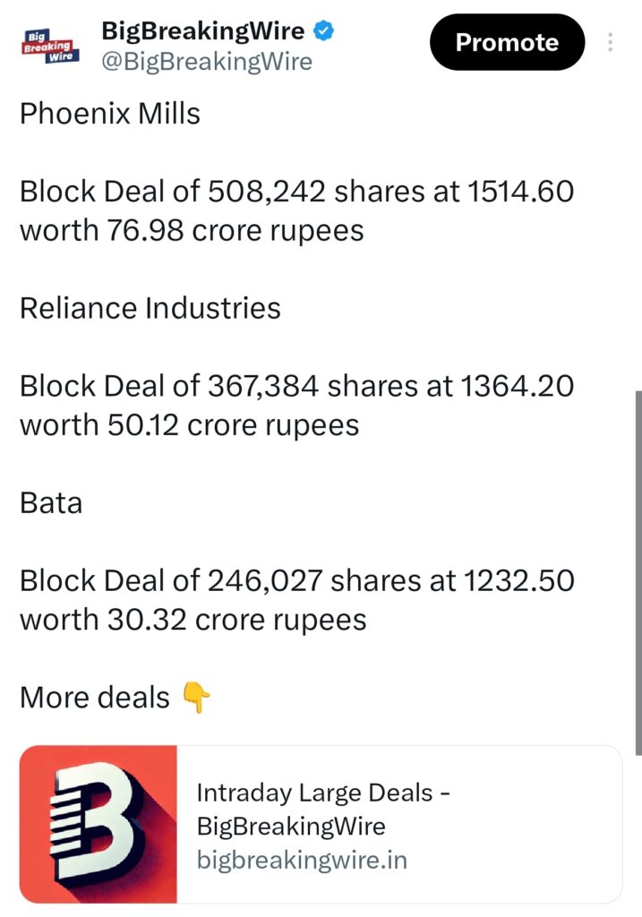Select the Phoenix Mills text in the tweet

click(109, 114)
